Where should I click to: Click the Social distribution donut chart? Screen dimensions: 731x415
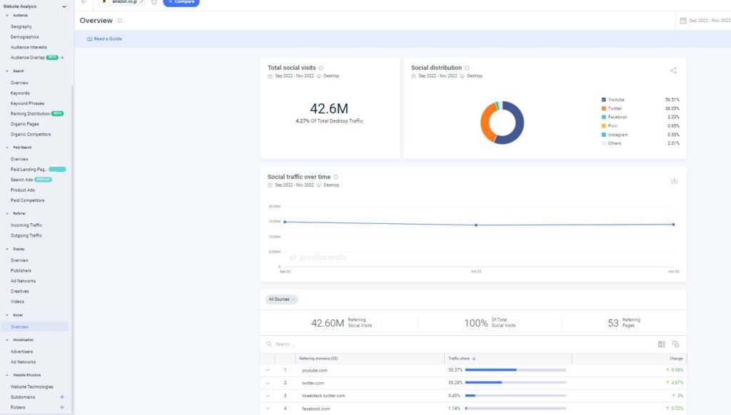(x=502, y=123)
